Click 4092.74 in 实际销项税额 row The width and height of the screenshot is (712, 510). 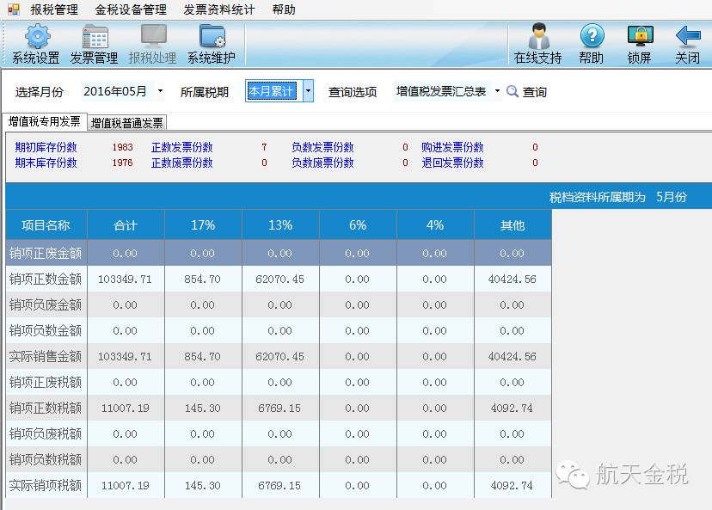(x=513, y=485)
